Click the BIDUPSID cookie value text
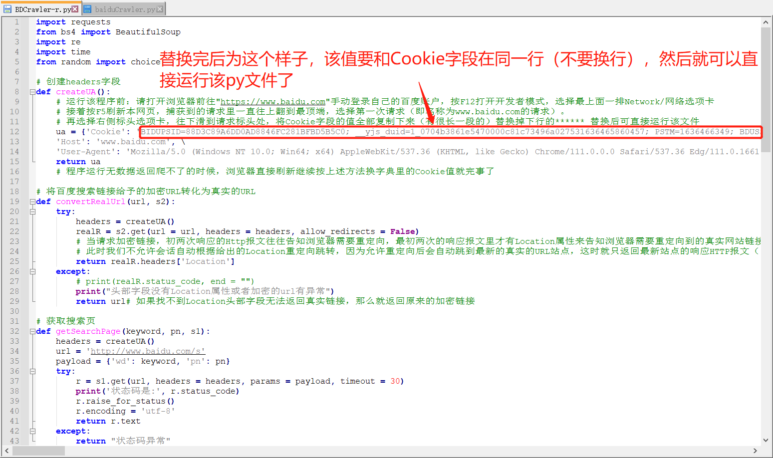 click(245, 132)
